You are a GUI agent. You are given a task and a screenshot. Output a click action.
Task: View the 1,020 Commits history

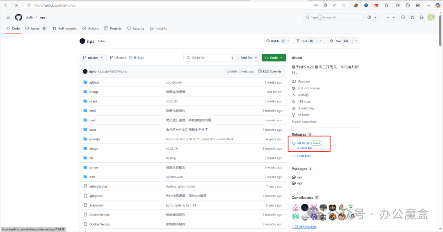point(270,71)
